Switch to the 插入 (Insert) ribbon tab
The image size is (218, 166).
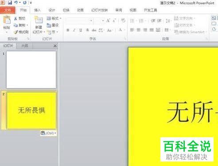(37, 10)
